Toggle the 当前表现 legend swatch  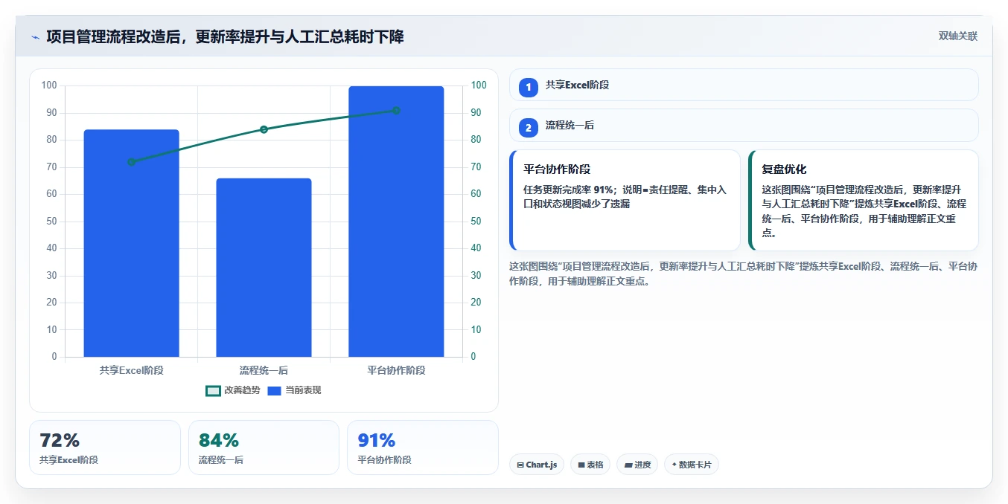pyautogui.click(x=274, y=390)
